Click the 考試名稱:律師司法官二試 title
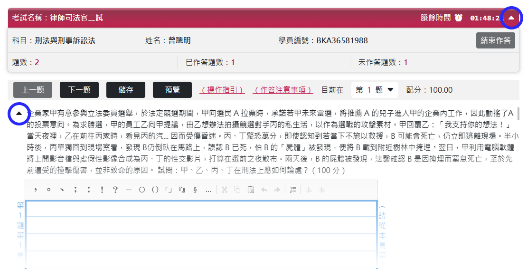Viewport: 527px width, 269px height. (57, 18)
